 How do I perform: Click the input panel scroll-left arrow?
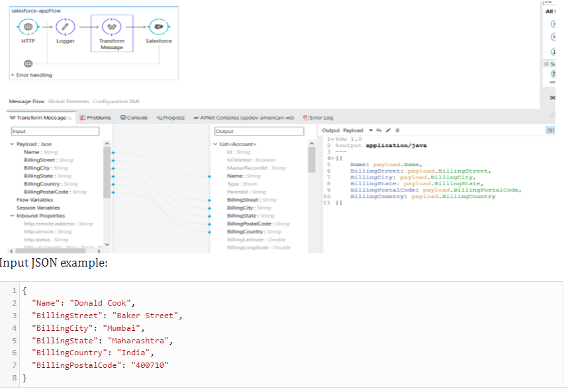pos(11,251)
